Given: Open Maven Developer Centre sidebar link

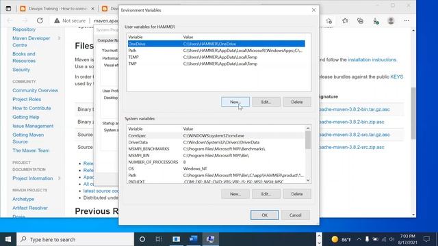Looking at the screenshot, I should point(31,42).
